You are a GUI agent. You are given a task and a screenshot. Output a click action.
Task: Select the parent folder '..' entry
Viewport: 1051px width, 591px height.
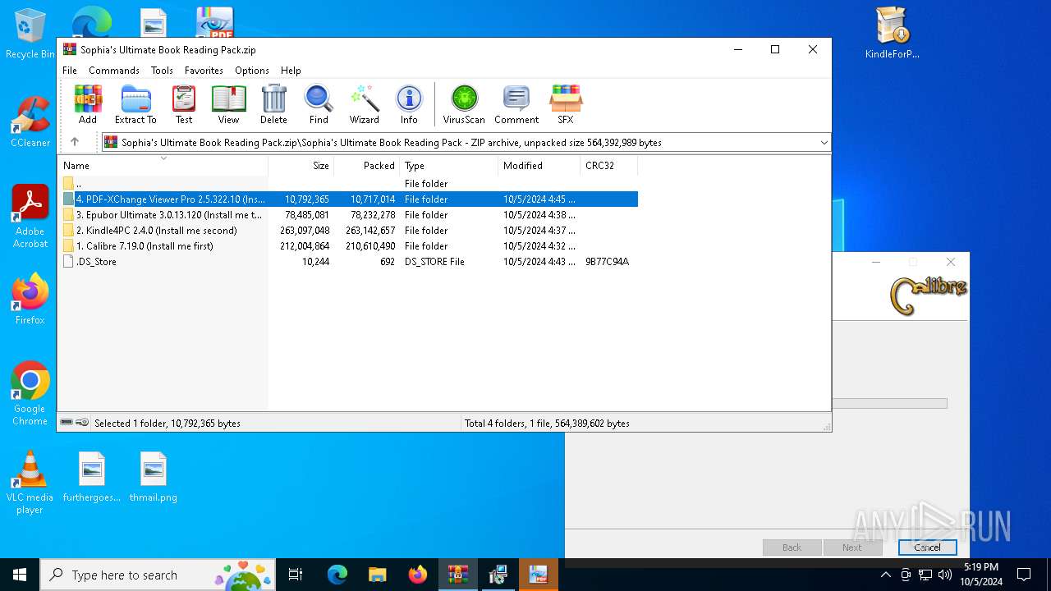(348, 184)
